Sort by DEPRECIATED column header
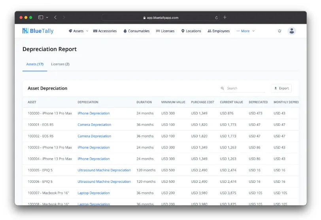The width and height of the screenshot is (321, 220). click(259, 102)
